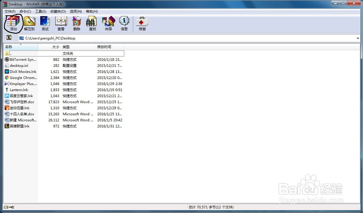Screen dimensions: 363x213
Task: Select the file name '十四人名单.doc'
Action: coord(22,114)
